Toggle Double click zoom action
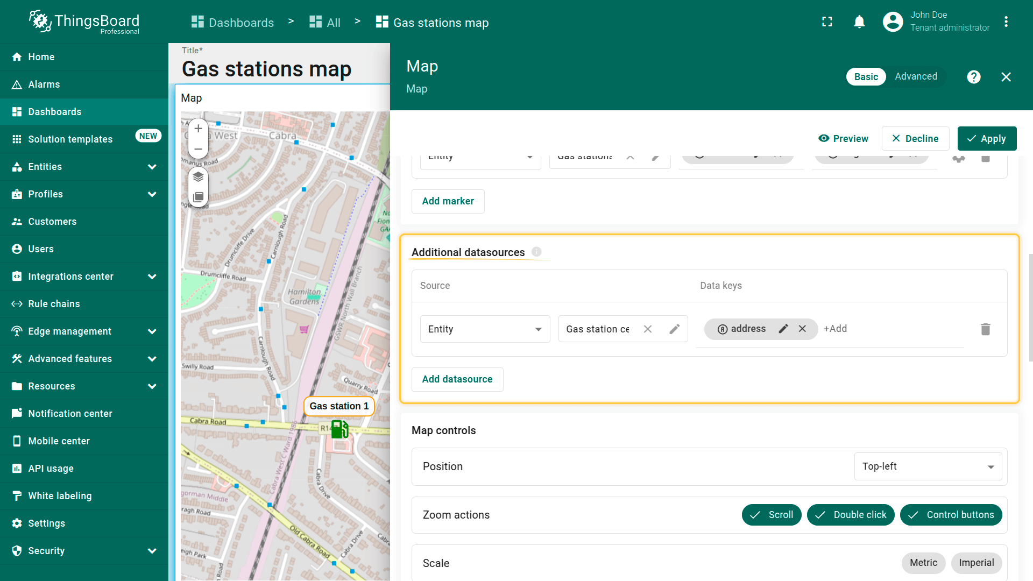1033x581 pixels. (850, 515)
